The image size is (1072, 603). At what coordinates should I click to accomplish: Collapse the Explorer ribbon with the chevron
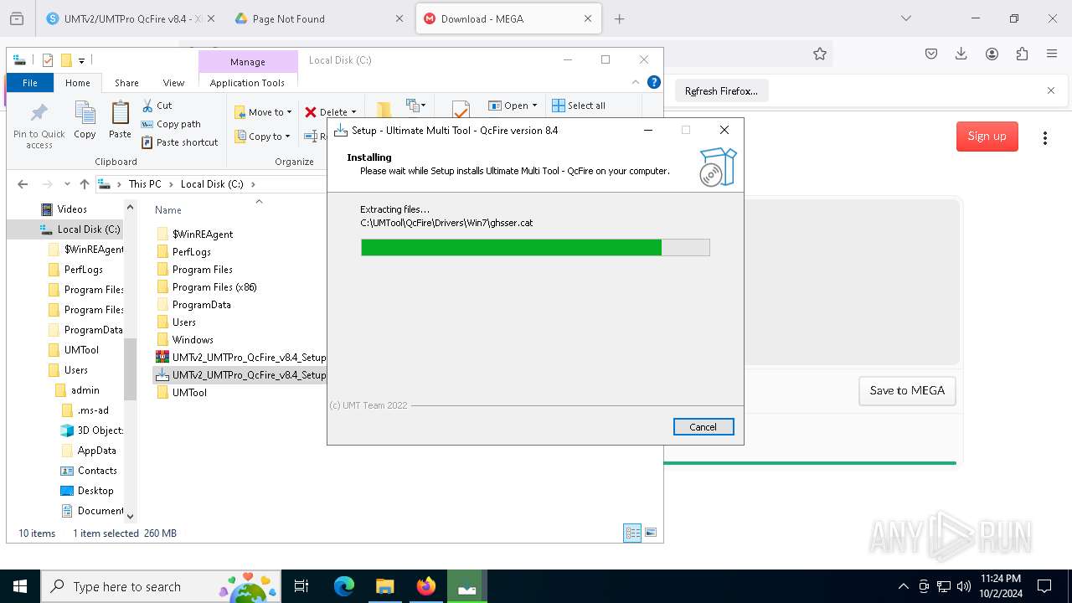(x=636, y=82)
